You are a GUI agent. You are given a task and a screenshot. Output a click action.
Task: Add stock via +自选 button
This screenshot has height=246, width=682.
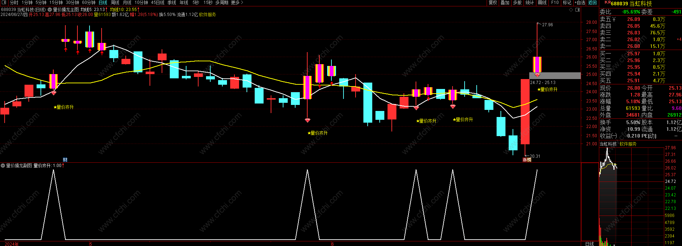[x=580, y=2]
